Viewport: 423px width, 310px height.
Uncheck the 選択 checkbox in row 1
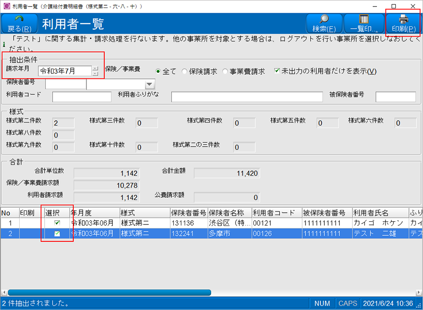coord(57,223)
